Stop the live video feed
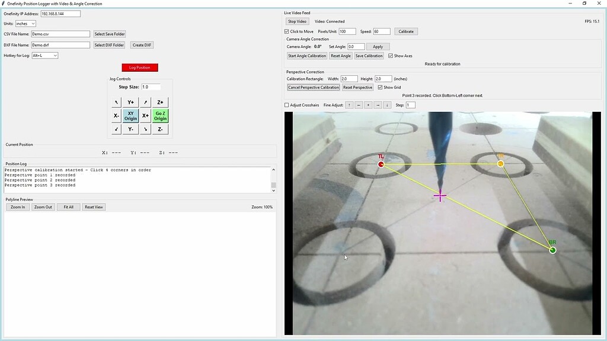Image resolution: width=607 pixels, height=341 pixels. (x=296, y=21)
